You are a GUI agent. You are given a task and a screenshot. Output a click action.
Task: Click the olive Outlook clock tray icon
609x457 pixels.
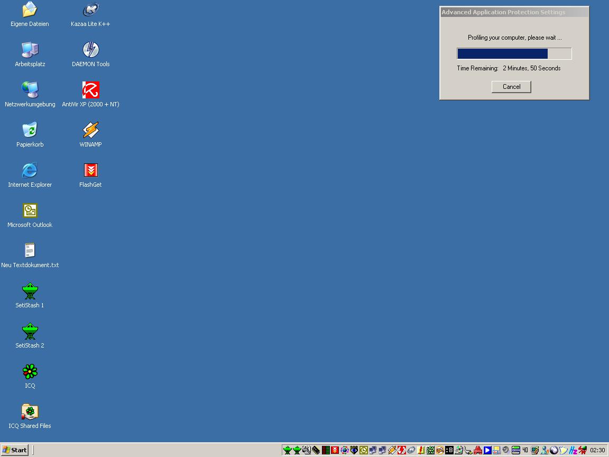click(x=364, y=450)
